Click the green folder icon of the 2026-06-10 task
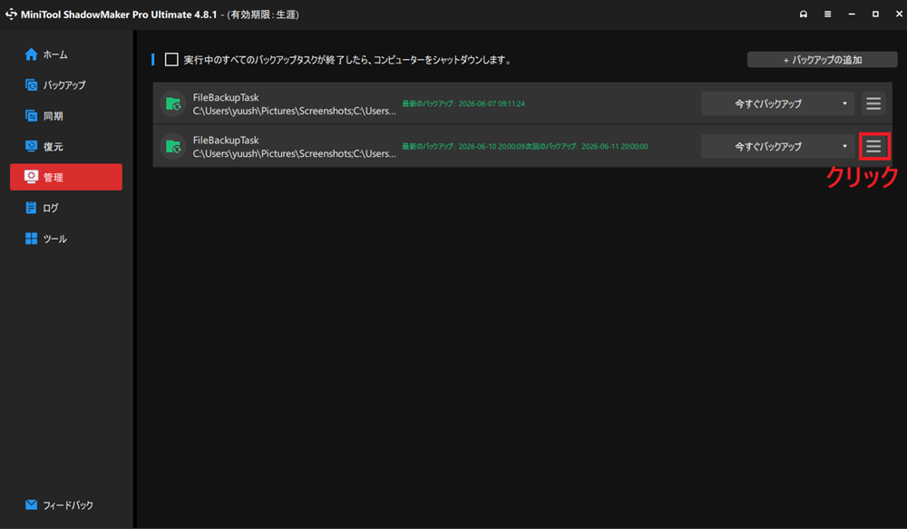907x529 pixels. (x=173, y=147)
